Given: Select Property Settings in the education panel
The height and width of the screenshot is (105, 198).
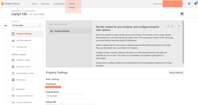Looking at the screenshot, I should point(70,31).
